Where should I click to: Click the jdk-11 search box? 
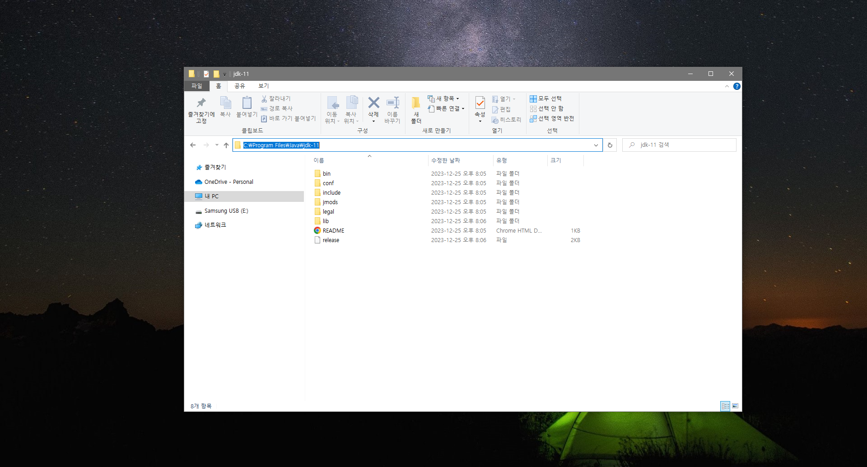tap(680, 145)
